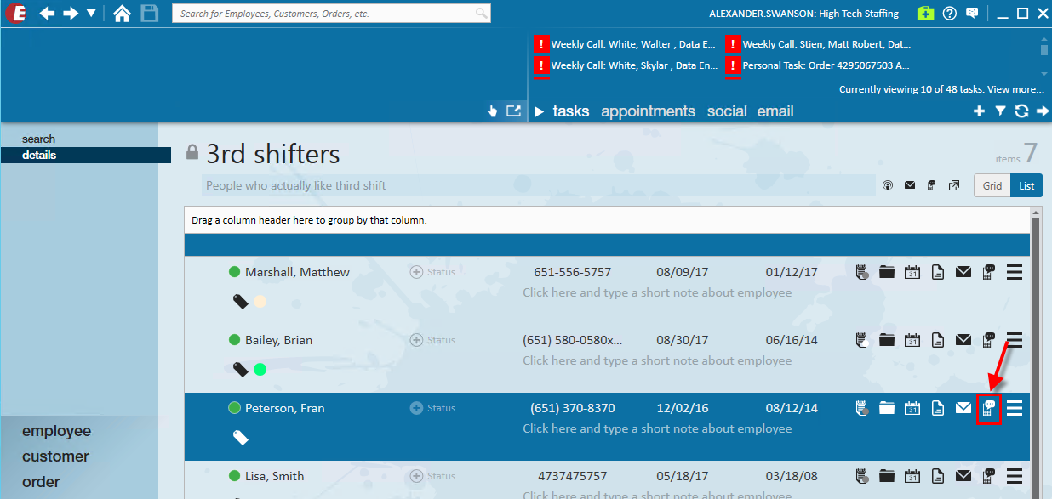The image size is (1052, 499).
Task: Open the navigation history dropdown arrow
Action: 91,14
